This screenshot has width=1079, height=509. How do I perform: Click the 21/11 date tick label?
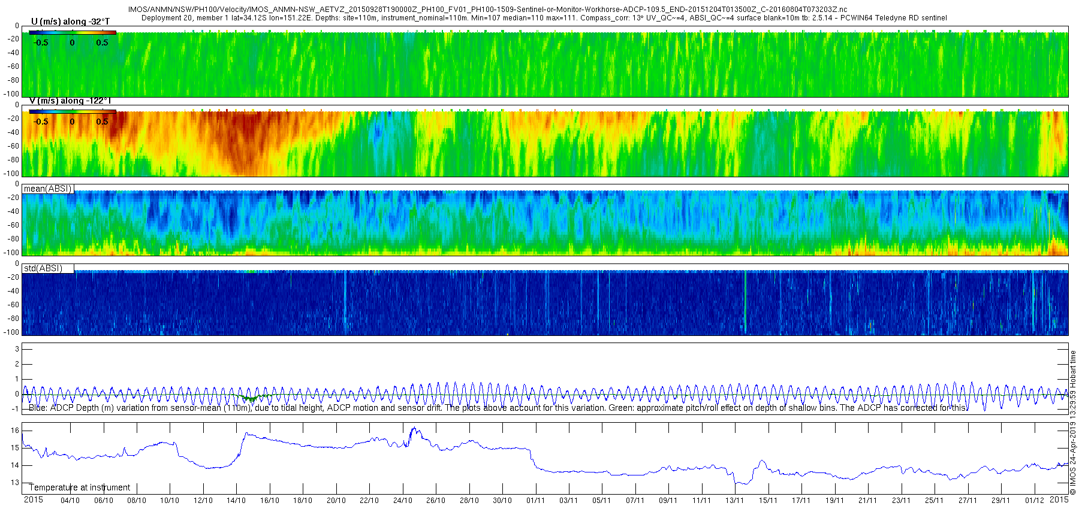pyautogui.click(x=868, y=501)
